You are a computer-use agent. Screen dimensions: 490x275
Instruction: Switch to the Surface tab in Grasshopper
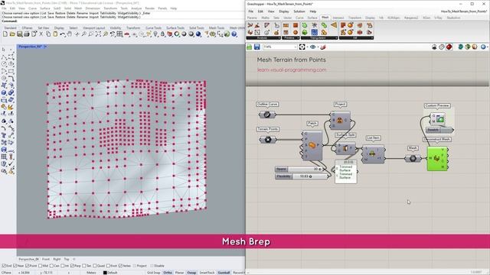[x=312, y=18]
